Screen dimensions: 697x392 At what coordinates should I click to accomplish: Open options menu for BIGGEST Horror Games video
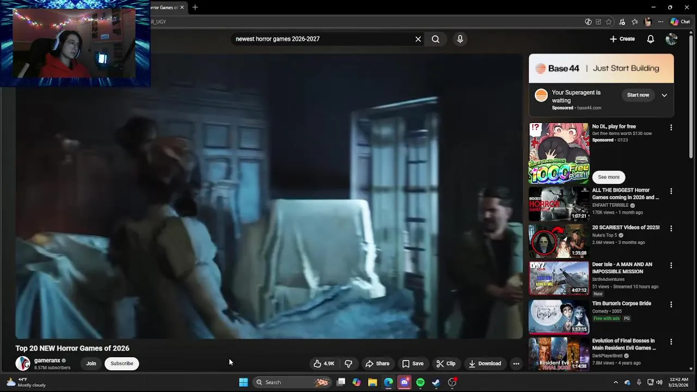click(671, 191)
